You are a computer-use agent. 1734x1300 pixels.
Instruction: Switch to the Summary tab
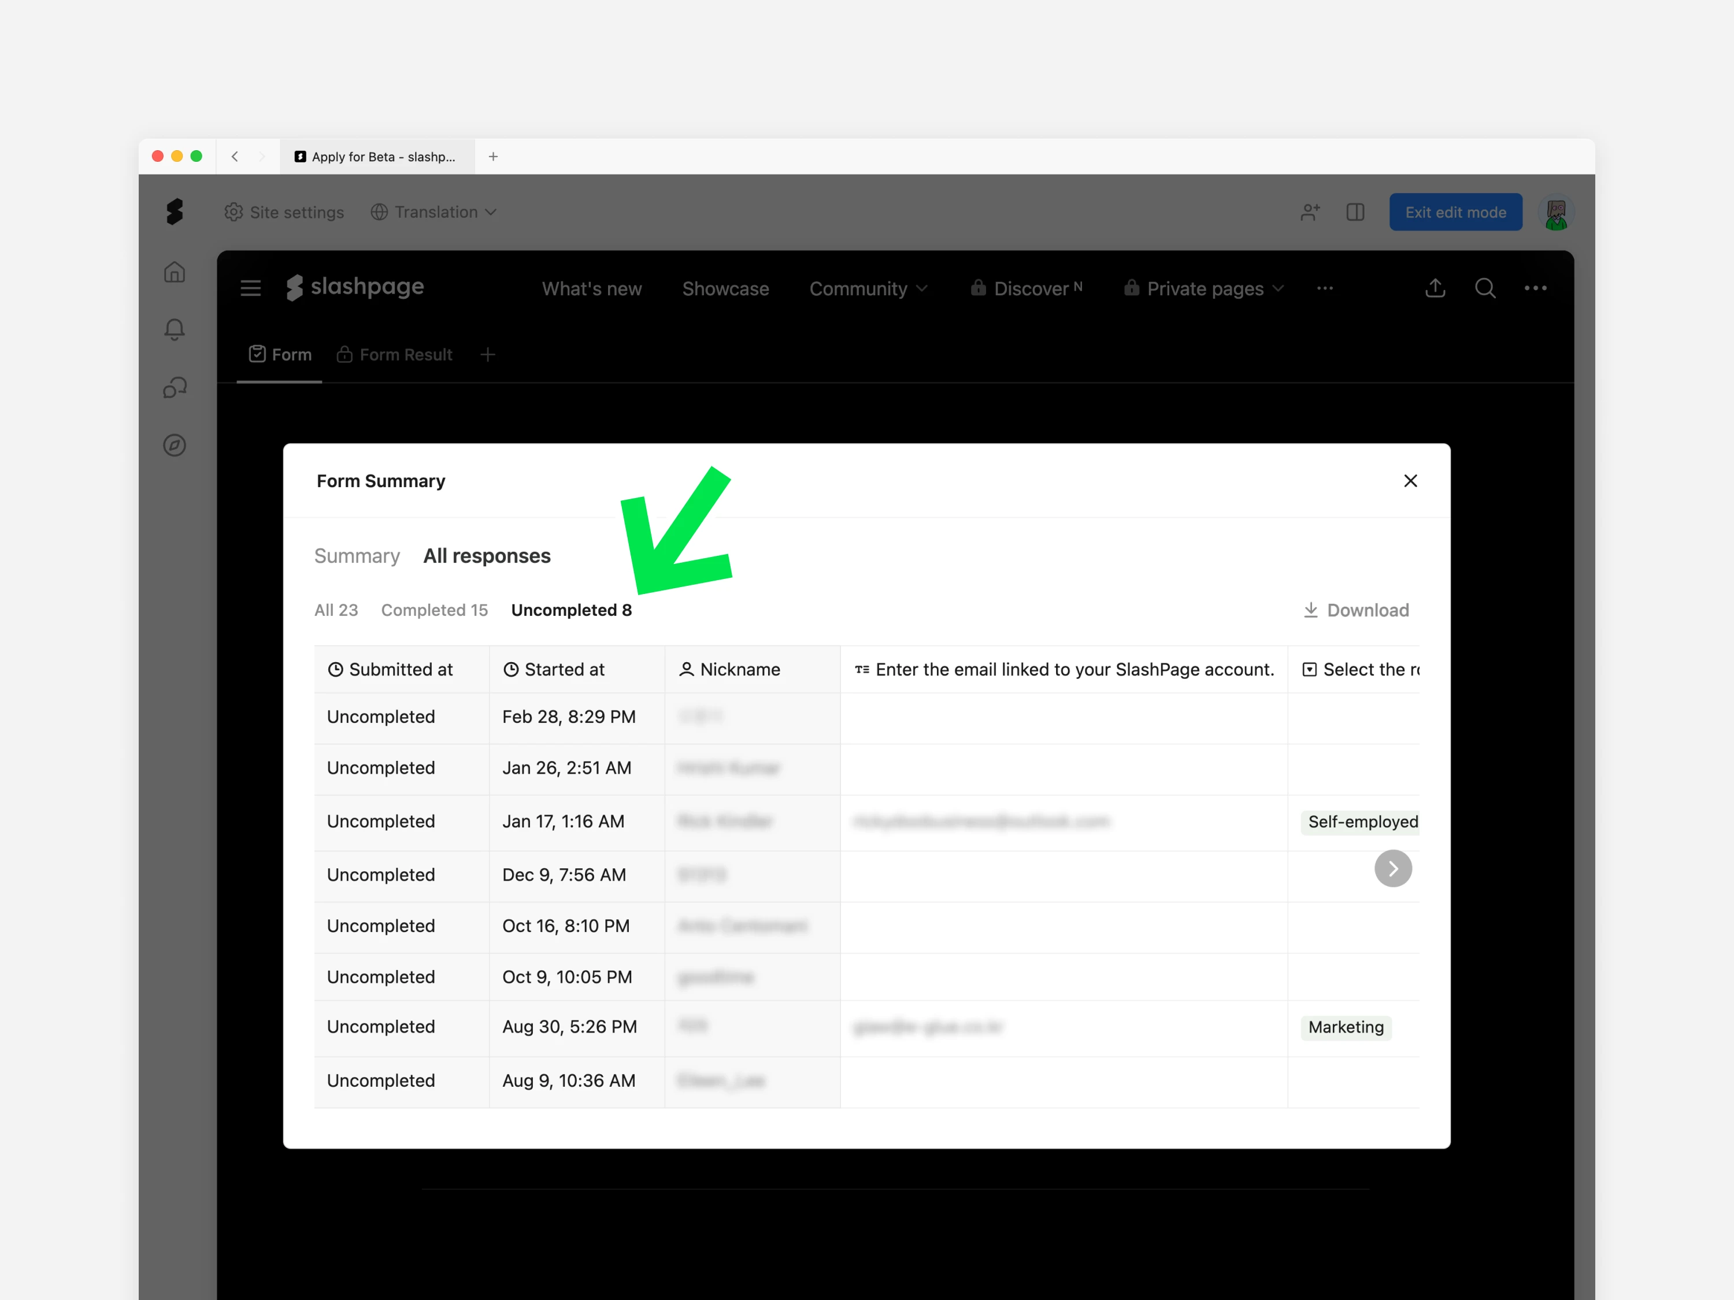coord(357,556)
